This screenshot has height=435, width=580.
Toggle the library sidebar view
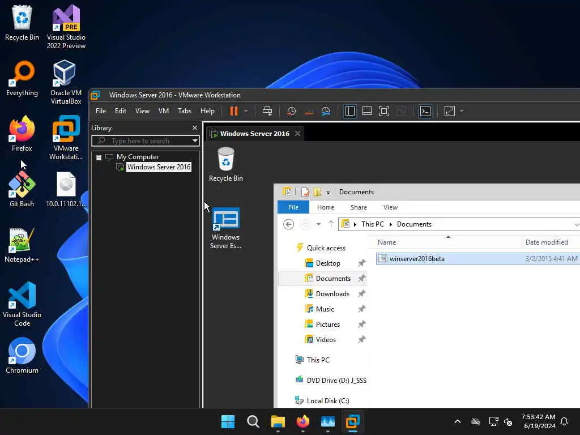click(x=349, y=111)
